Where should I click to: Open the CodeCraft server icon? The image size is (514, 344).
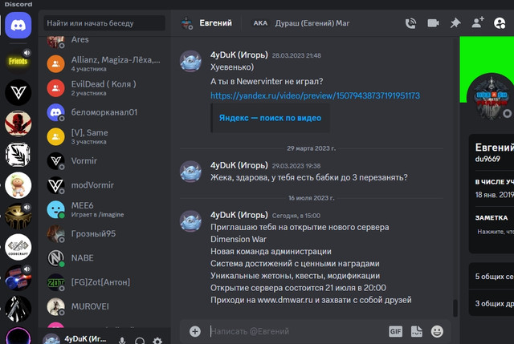coord(18,247)
